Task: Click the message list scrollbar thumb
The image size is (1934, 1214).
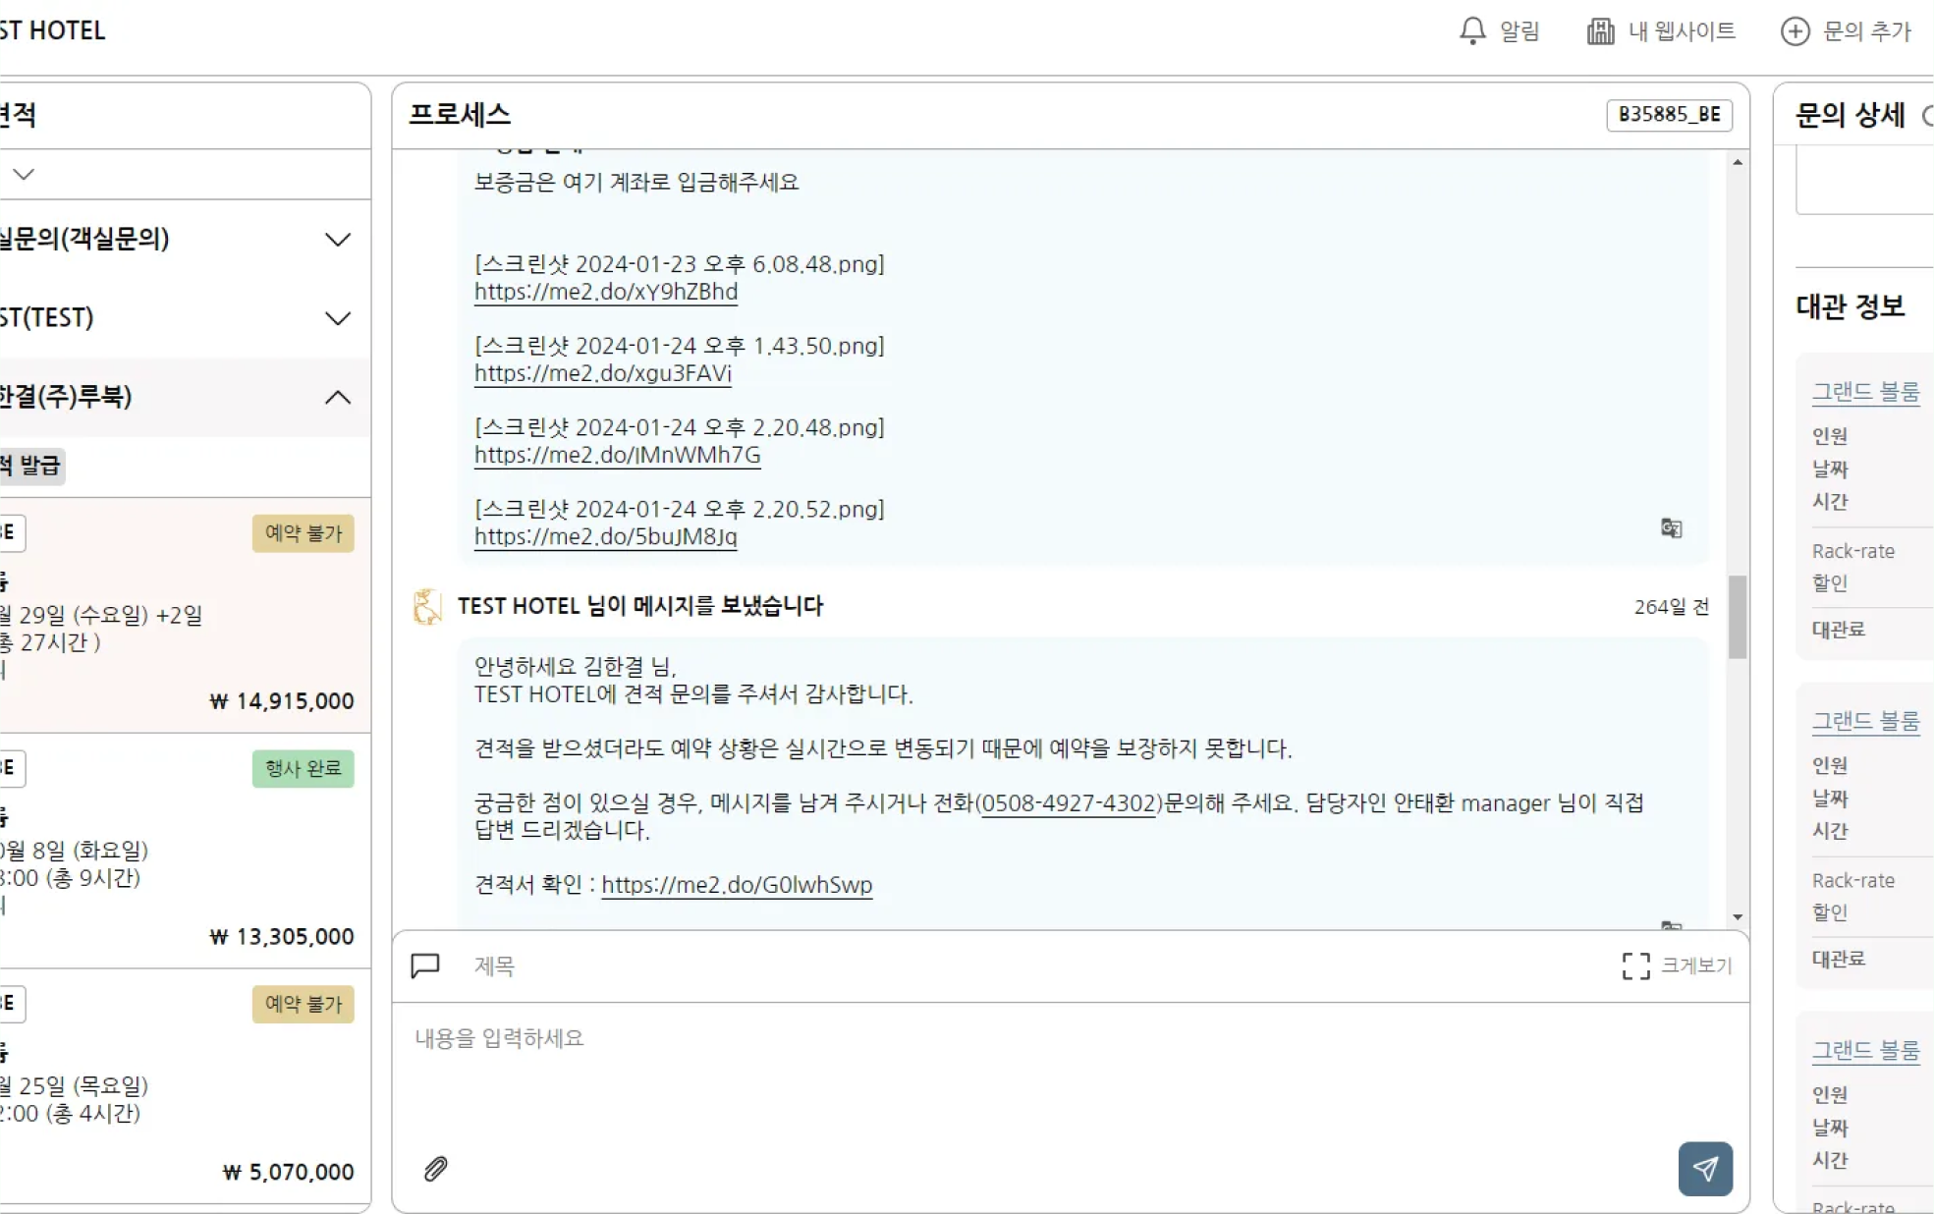Action: click(1737, 616)
